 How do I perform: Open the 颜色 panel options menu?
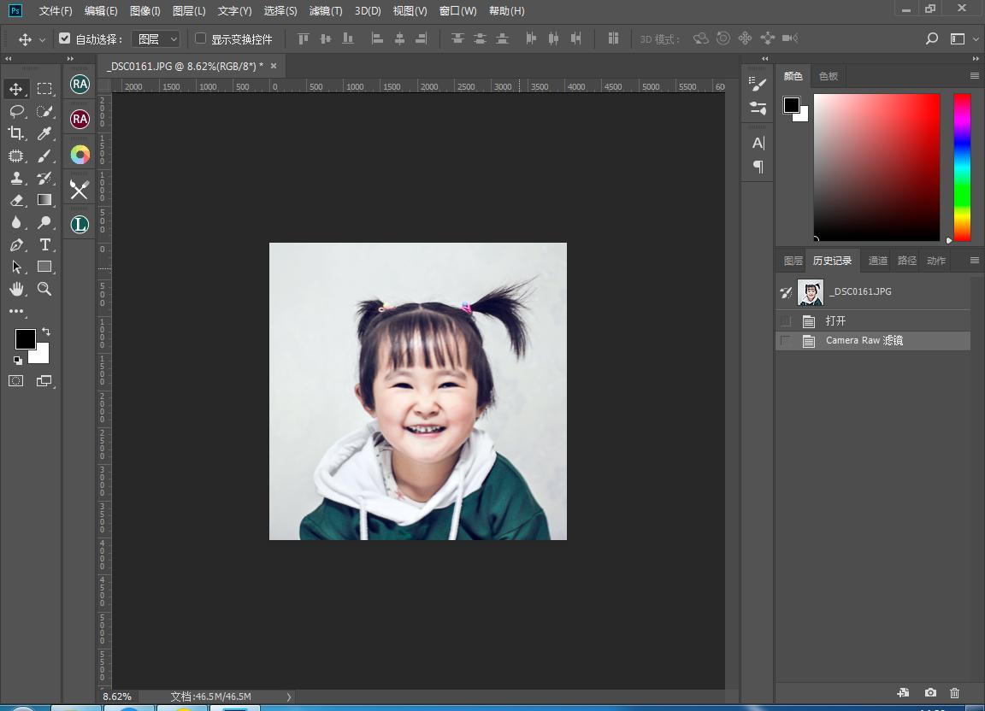(974, 76)
